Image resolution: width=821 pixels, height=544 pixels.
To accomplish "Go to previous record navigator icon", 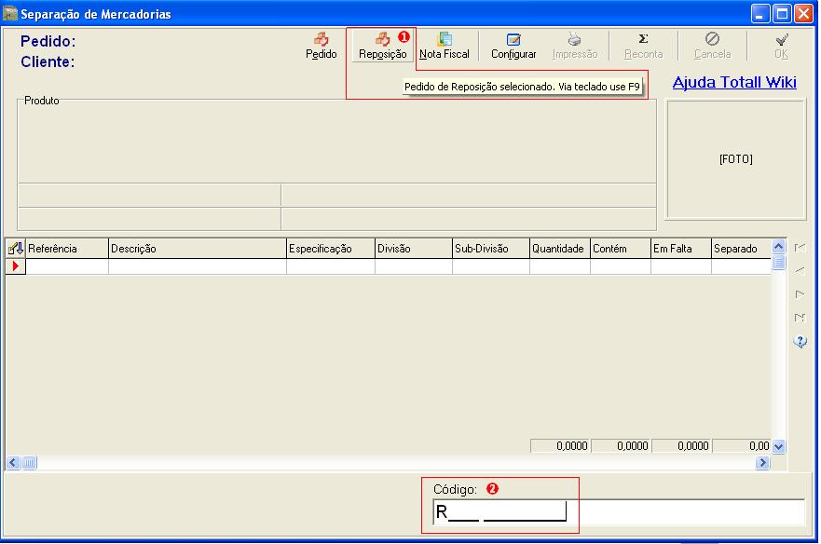I will [x=800, y=271].
